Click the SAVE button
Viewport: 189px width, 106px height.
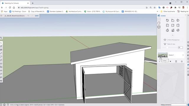(x=37, y=16)
